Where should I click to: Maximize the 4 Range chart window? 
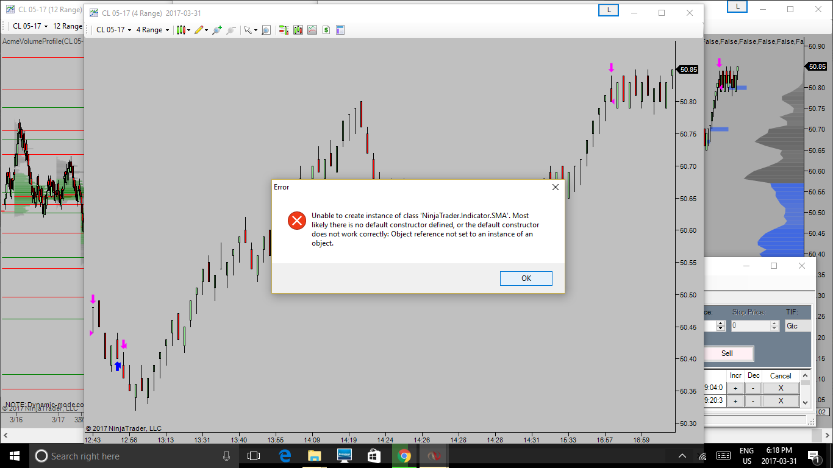pos(662,13)
